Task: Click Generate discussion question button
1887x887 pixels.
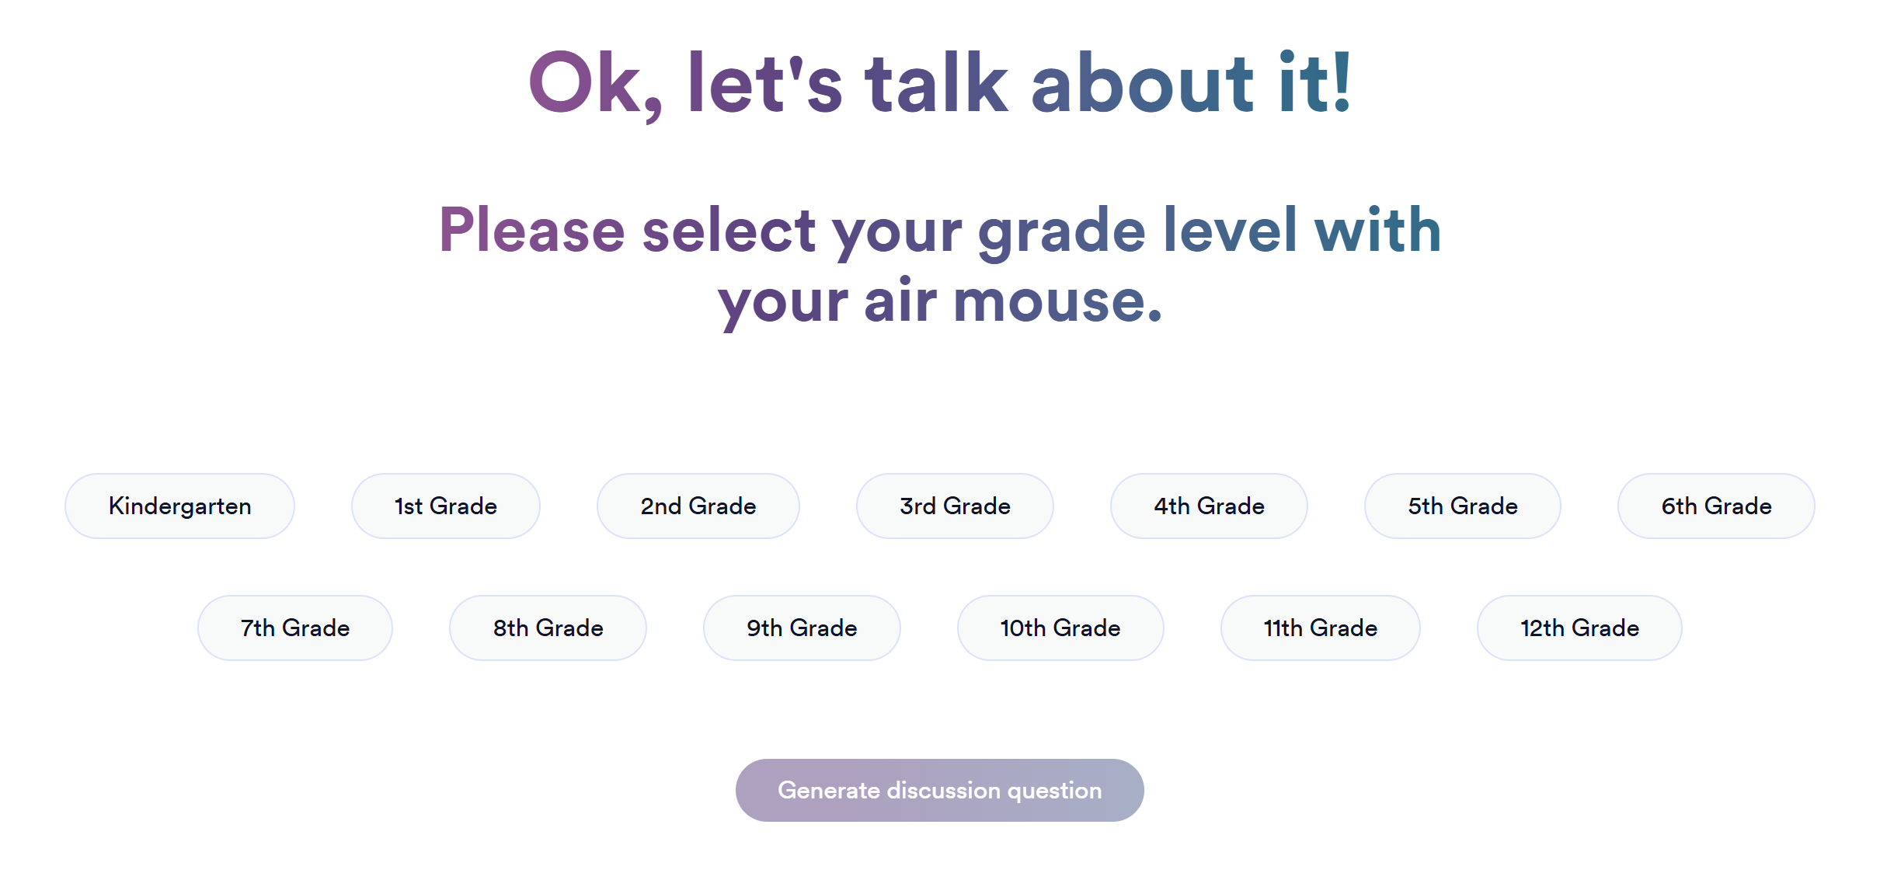Action: 939,791
